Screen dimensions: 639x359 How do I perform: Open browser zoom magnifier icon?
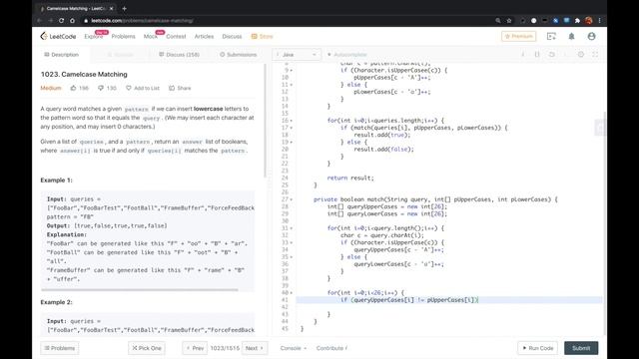[x=498, y=20]
